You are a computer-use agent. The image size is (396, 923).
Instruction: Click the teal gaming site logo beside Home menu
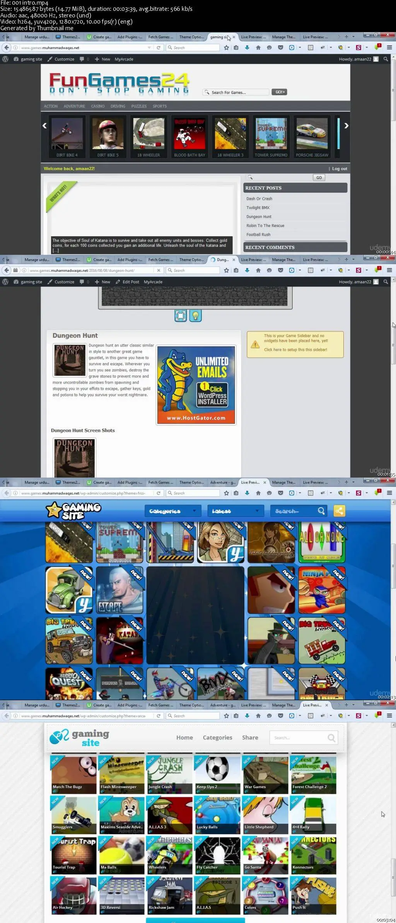79,738
